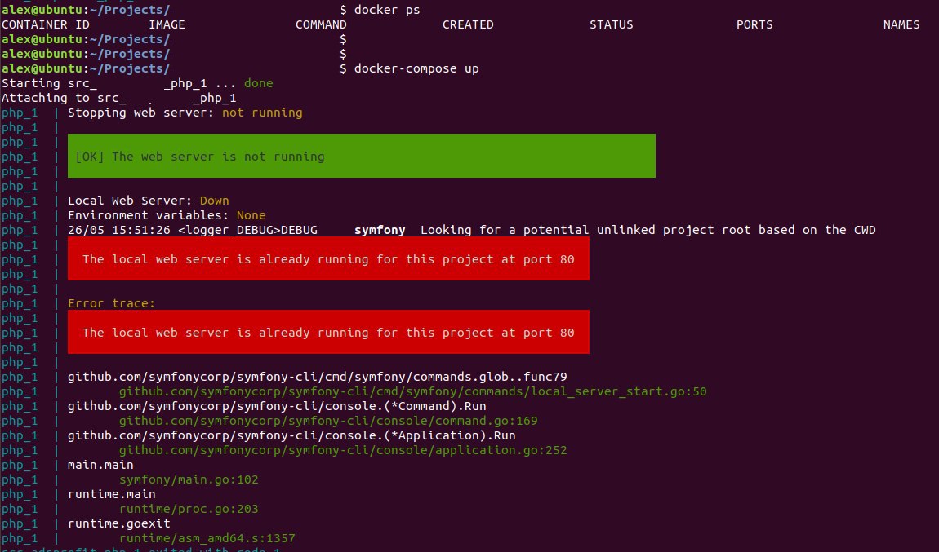Click the 'runtime.main' stack line
The image size is (939, 552).
(x=111, y=494)
